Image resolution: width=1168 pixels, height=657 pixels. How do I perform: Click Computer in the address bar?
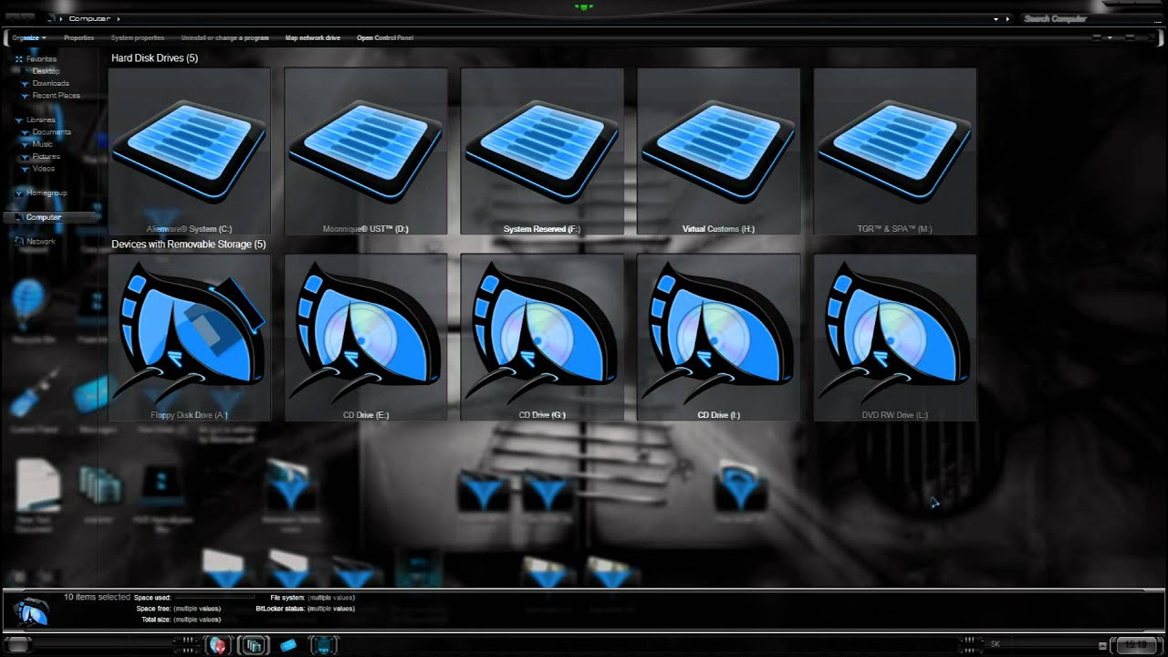89,18
